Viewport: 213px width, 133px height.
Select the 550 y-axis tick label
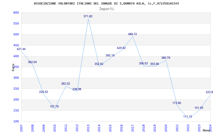(16, 23)
